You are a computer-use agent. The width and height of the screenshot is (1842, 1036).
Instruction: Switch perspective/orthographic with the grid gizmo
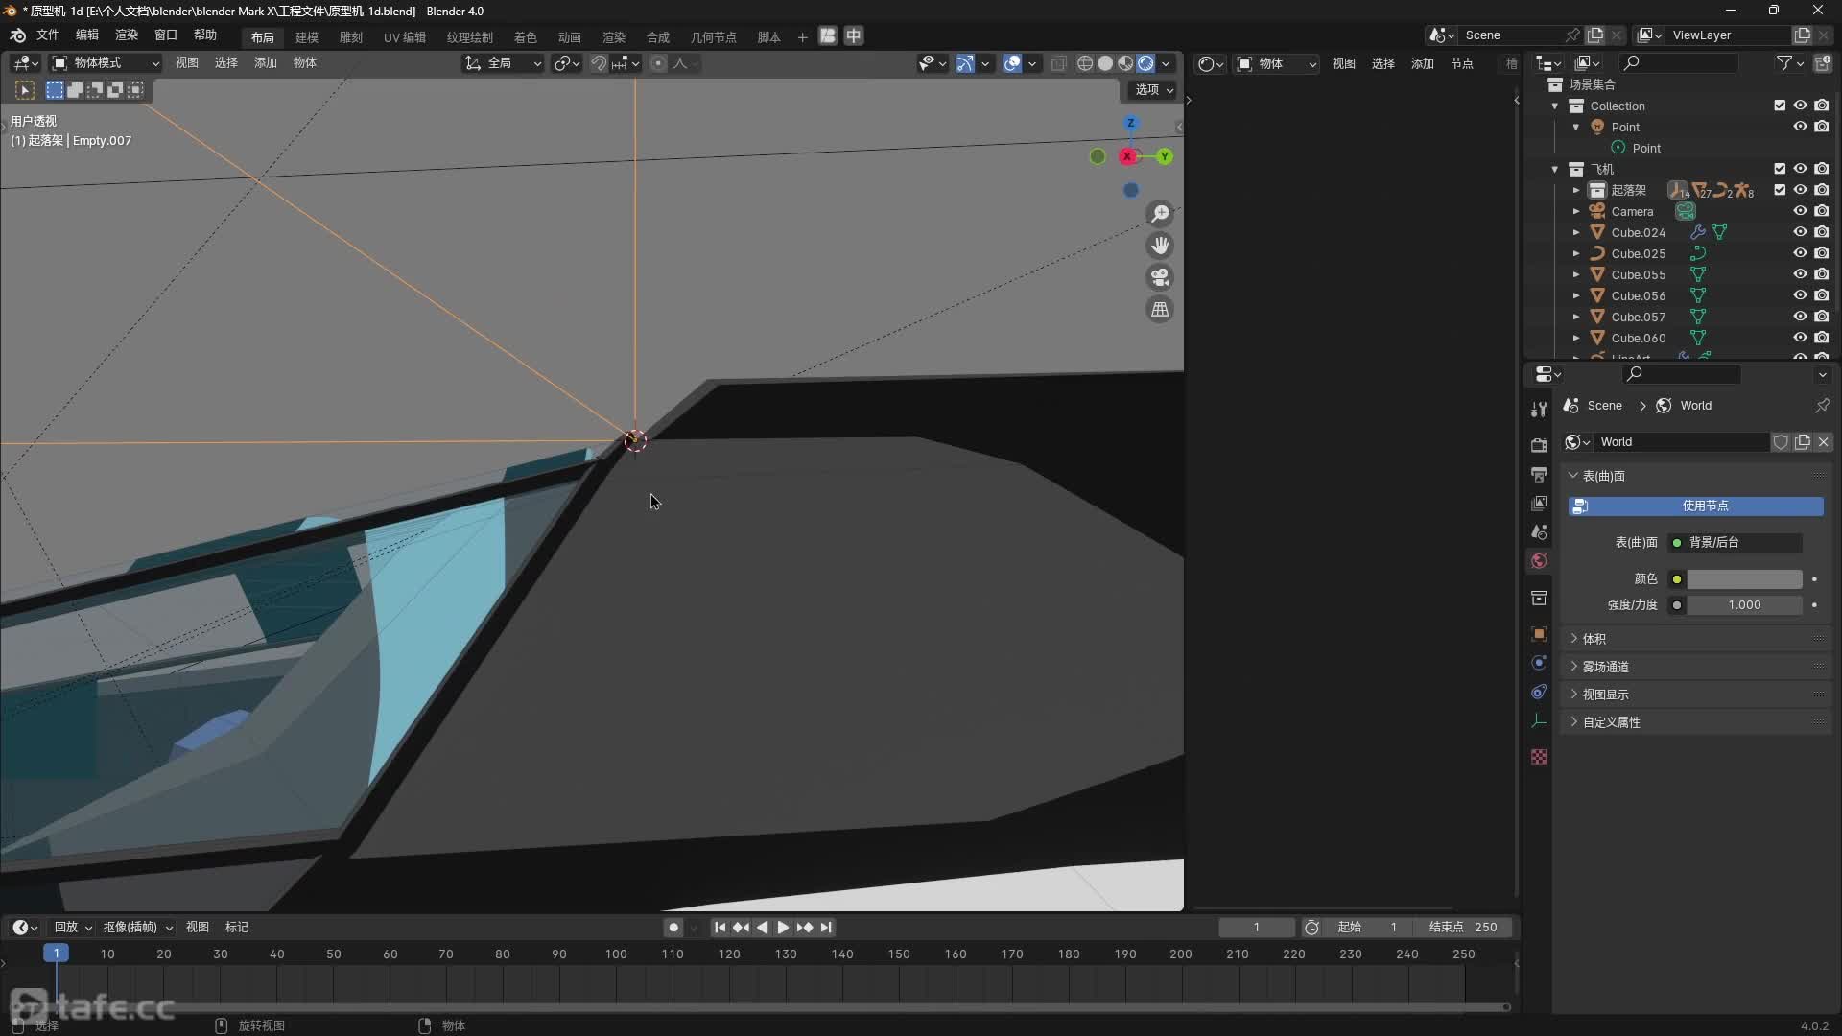[1160, 309]
